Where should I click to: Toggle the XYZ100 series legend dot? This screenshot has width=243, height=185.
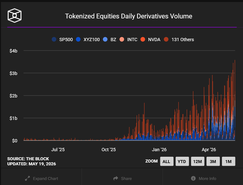(x=78, y=39)
